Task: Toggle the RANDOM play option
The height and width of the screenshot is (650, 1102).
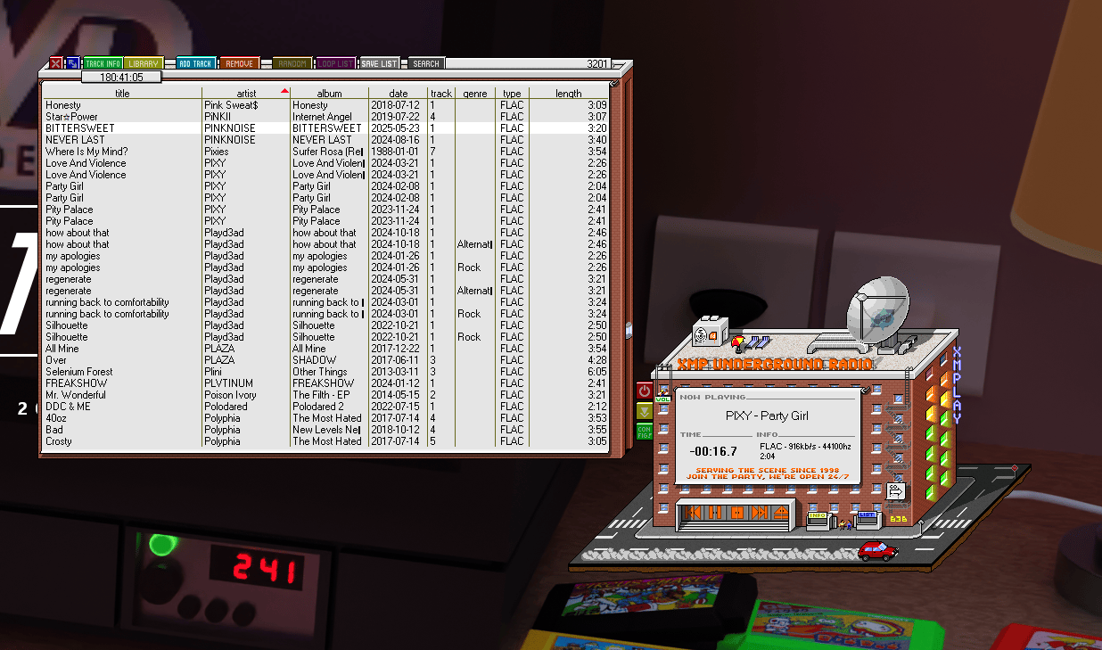Action: tap(292, 64)
